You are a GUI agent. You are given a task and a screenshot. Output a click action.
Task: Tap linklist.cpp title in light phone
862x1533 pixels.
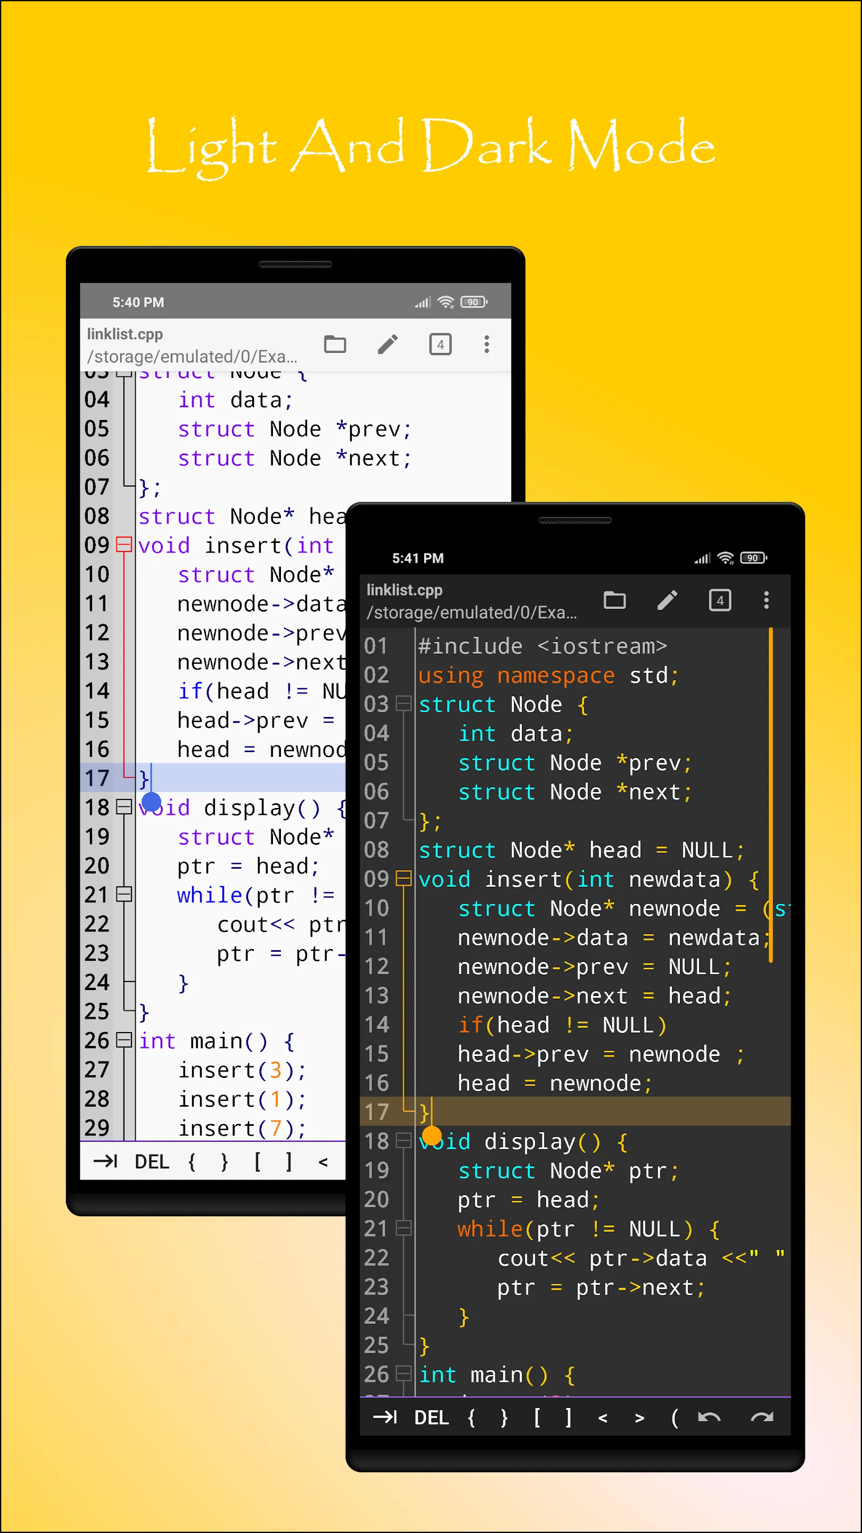coord(125,334)
